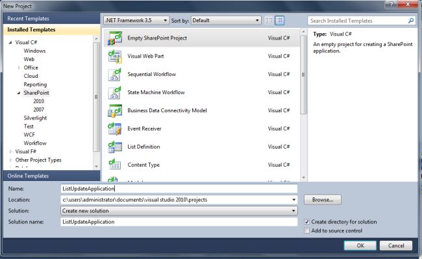Select the SharePoint 2007 category
The image size is (422, 259).
(38, 110)
